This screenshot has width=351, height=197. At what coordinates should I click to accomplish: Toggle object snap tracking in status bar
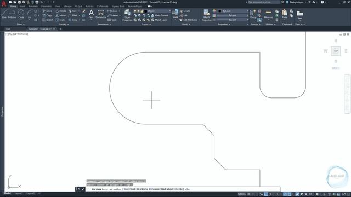[x=285, y=194]
